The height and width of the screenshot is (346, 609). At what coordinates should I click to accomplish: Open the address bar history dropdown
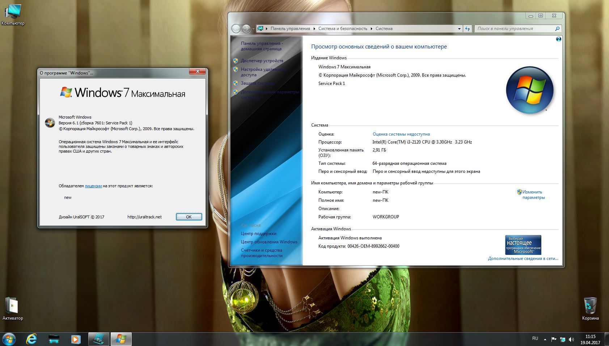tap(459, 29)
